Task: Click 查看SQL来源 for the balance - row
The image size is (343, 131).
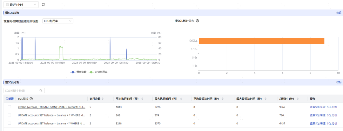Action: (x=317, y=123)
